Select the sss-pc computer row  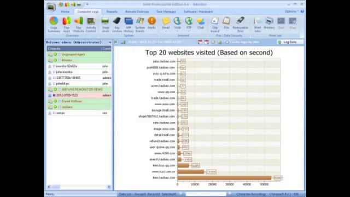[79, 113]
